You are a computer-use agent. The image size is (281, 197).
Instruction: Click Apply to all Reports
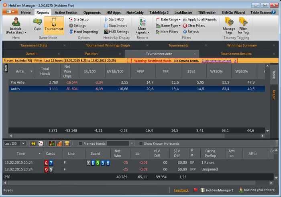click(200, 19)
